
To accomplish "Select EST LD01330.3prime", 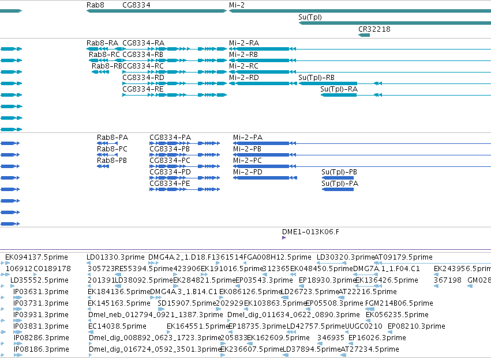I will (115, 257).
